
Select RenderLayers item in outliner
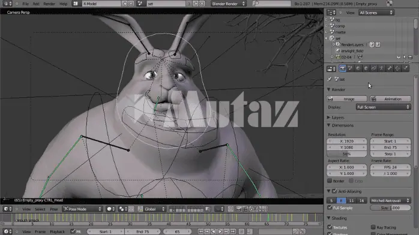[352, 44]
